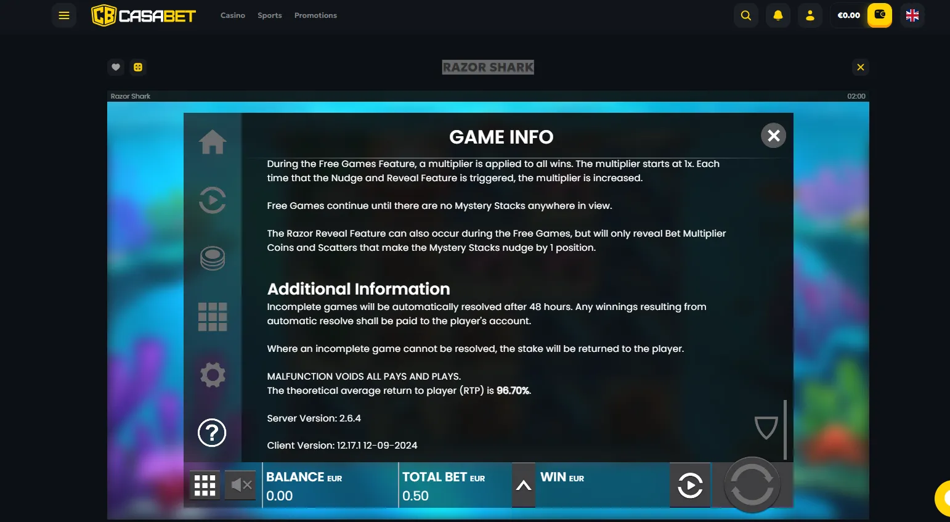Image resolution: width=950 pixels, height=522 pixels.
Task: Click the €0.00 balance display
Action: (x=849, y=15)
